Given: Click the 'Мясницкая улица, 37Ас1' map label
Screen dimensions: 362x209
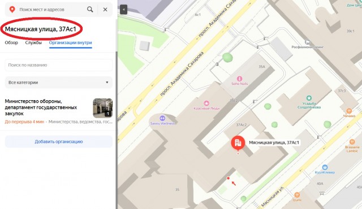Looking at the screenshot, I should (x=274, y=143).
